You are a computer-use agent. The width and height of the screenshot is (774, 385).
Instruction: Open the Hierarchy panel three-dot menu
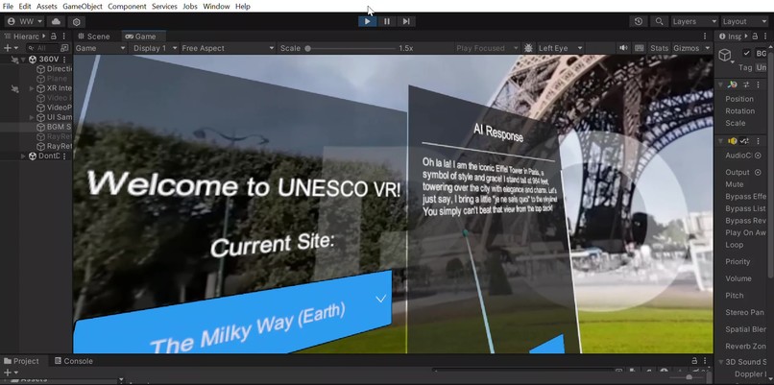[x=63, y=36]
